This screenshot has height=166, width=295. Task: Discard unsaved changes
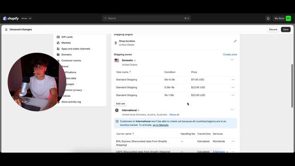[x=273, y=30]
